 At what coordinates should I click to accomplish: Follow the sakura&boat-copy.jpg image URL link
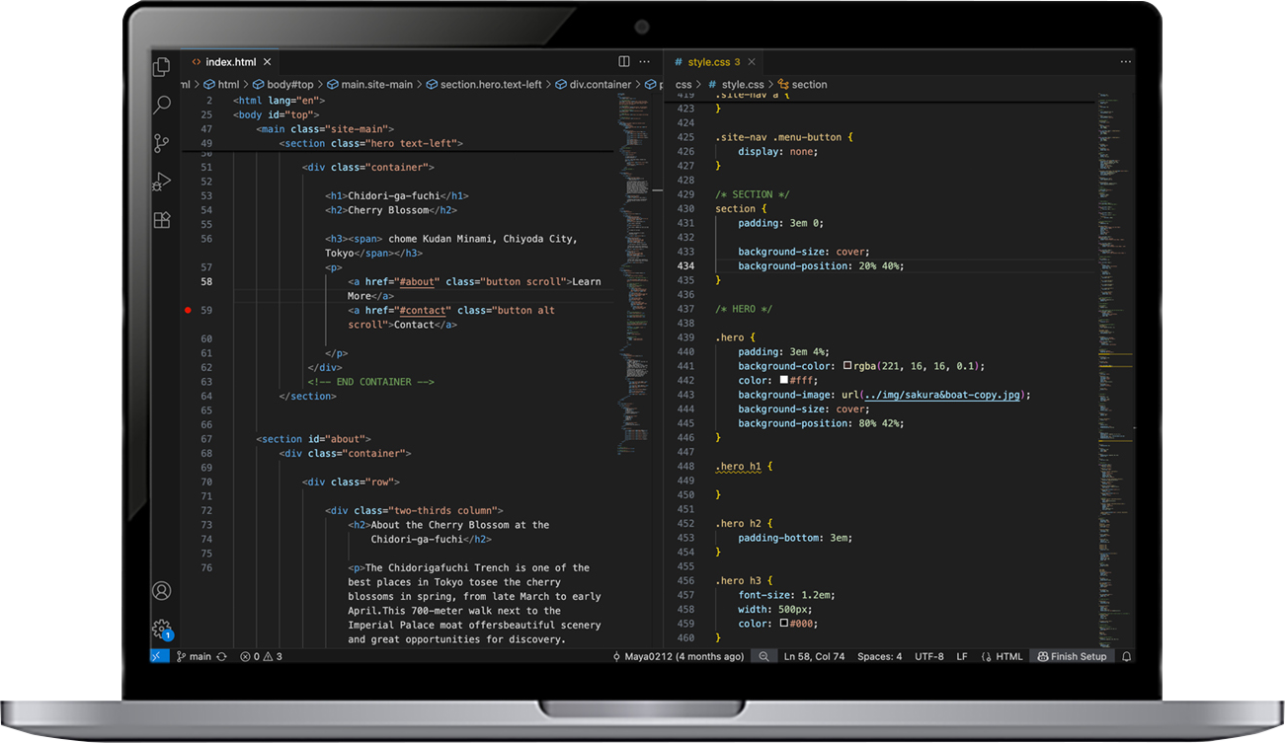click(x=942, y=395)
